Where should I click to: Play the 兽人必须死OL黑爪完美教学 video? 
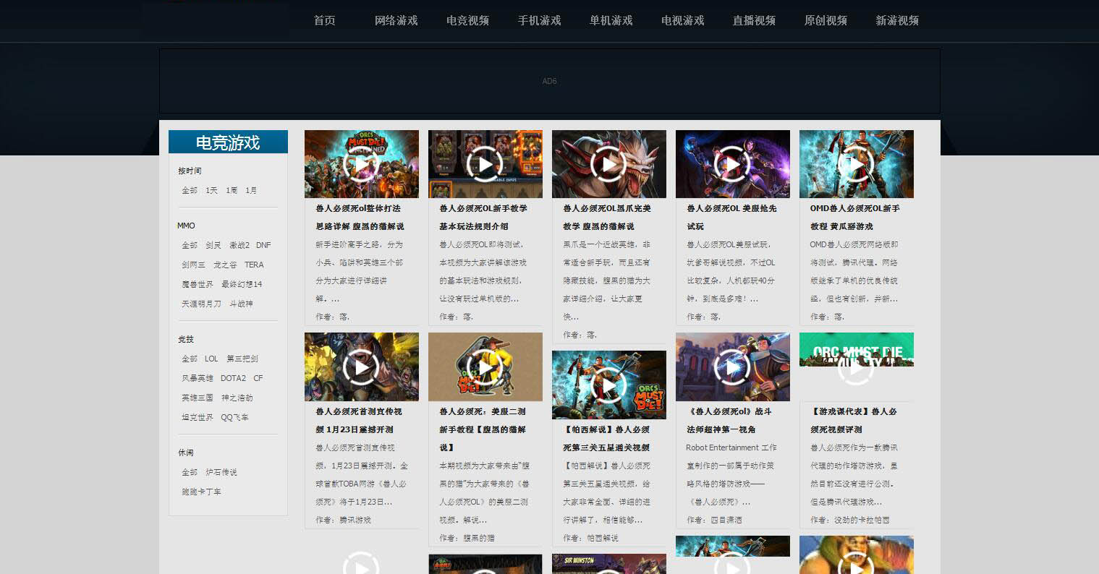(608, 164)
